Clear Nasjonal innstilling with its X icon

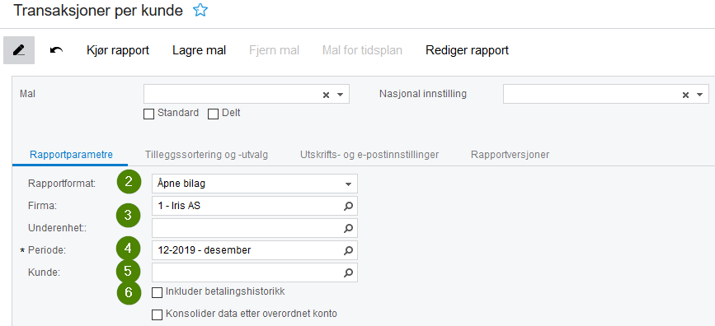click(685, 95)
